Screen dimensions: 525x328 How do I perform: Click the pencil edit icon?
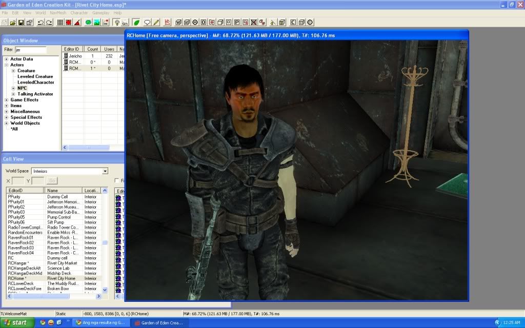[156, 23]
